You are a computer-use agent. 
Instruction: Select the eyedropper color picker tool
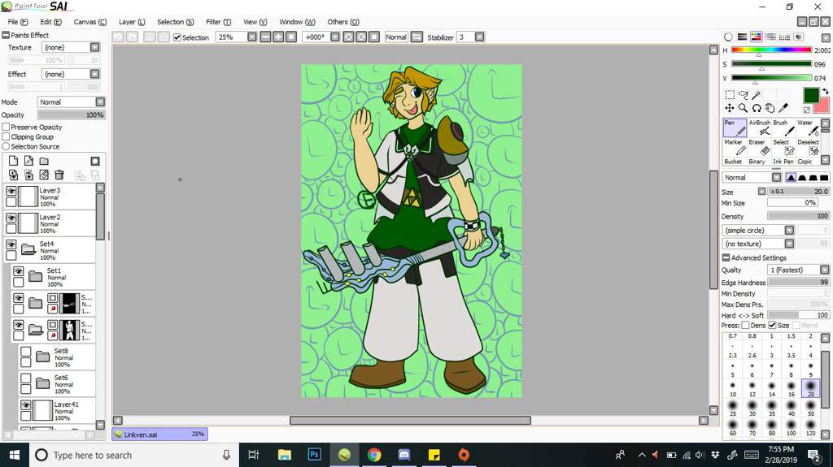783,108
